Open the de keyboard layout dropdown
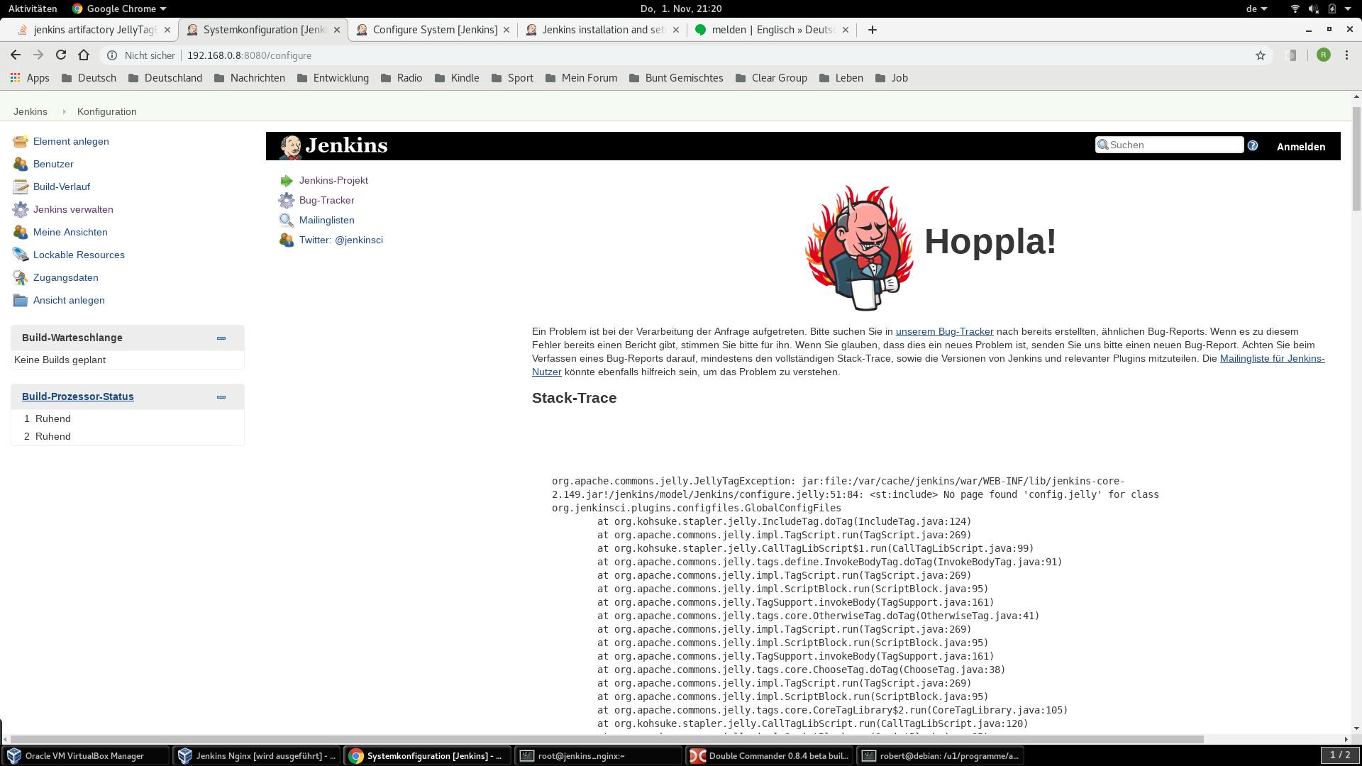Viewport: 1362px width, 766px height. (1256, 9)
